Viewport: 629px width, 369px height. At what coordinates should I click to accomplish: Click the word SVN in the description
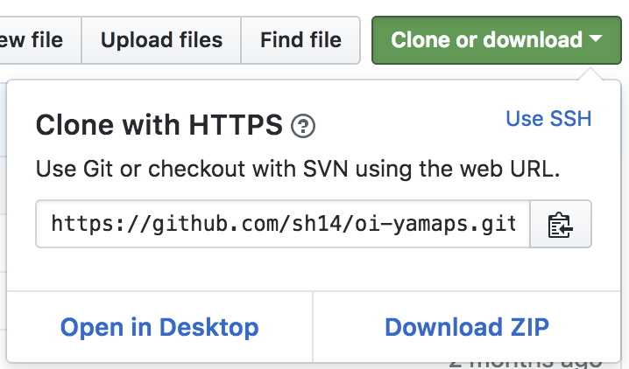(x=325, y=169)
